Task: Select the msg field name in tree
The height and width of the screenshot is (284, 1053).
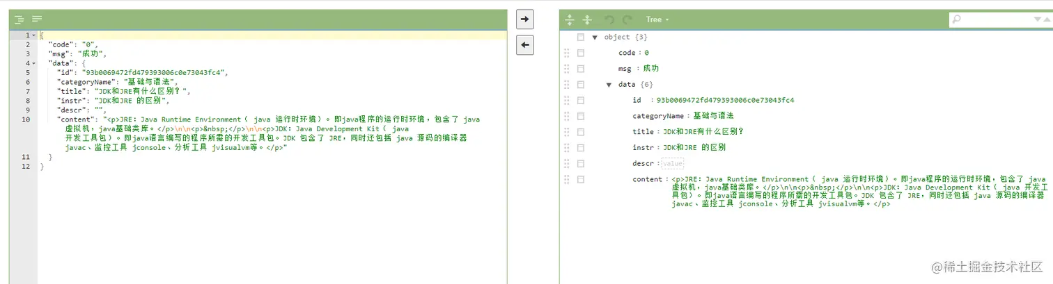Action: [x=625, y=69]
